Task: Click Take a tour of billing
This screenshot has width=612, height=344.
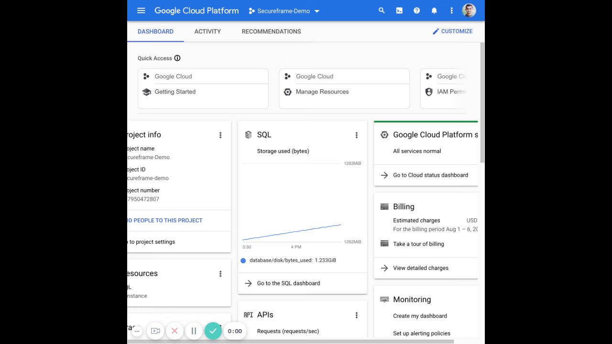Action: pyautogui.click(x=418, y=244)
